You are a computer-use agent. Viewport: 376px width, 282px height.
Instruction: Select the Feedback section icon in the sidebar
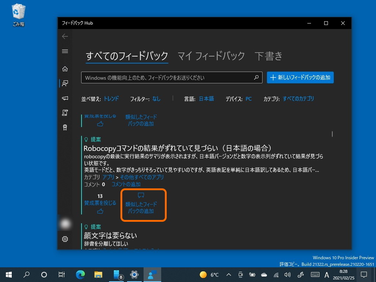[x=65, y=83]
